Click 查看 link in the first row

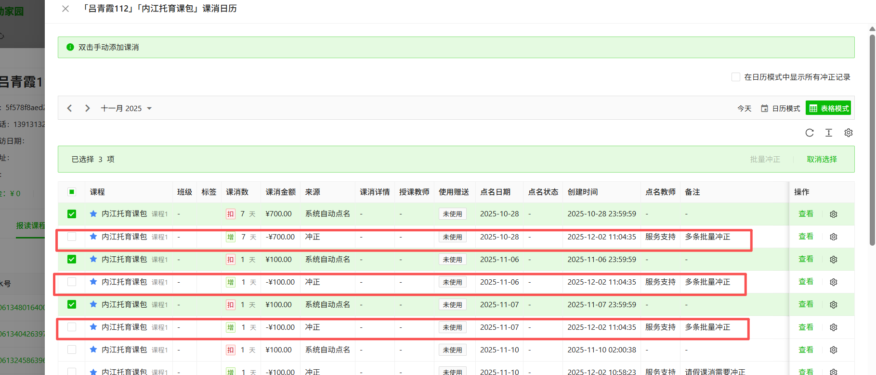click(806, 214)
